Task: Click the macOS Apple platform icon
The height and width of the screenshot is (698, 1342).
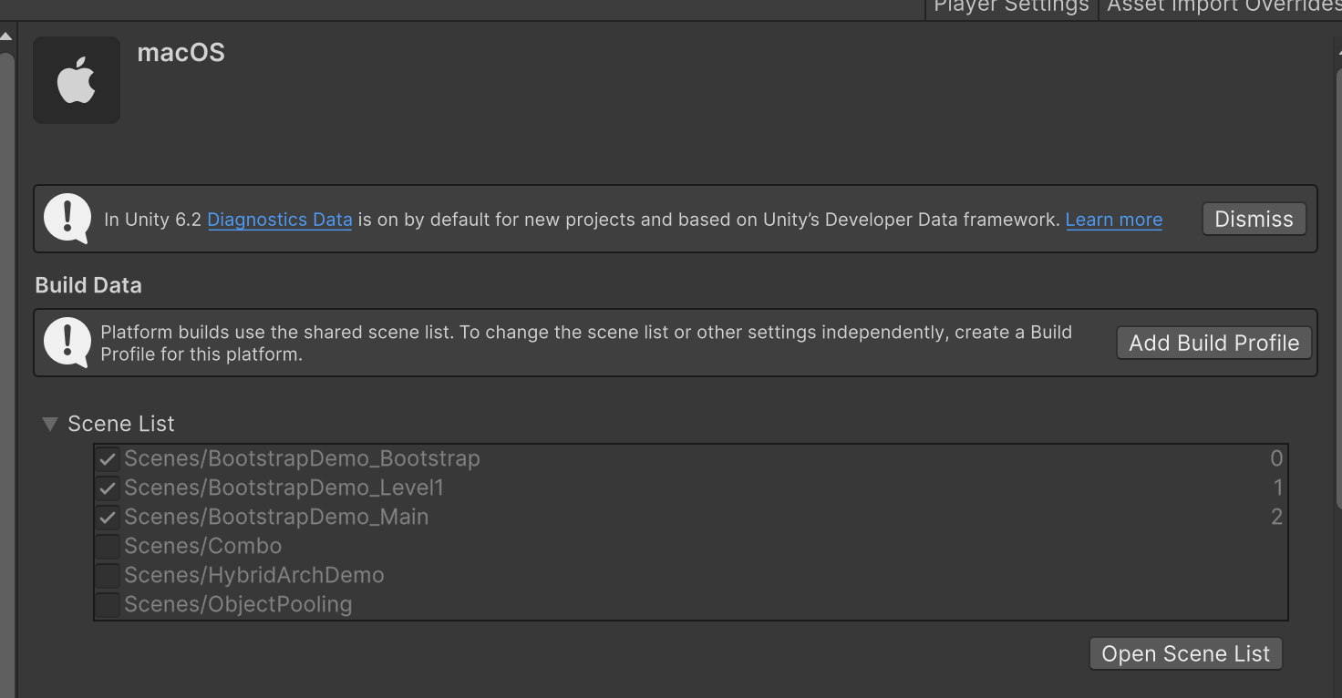Action: click(x=77, y=80)
